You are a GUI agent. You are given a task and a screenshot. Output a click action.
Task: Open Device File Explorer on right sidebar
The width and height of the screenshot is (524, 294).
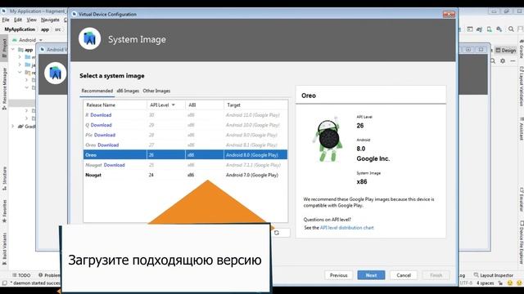tap(521, 243)
